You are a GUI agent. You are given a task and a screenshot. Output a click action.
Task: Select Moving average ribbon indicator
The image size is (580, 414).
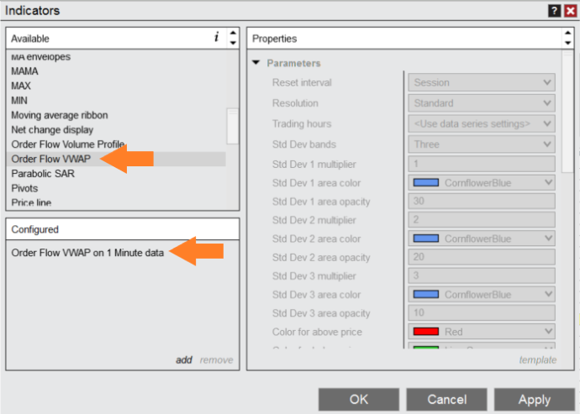point(116,115)
